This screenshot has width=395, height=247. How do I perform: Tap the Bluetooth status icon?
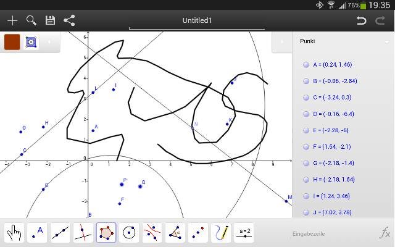(x=320, y=5)
